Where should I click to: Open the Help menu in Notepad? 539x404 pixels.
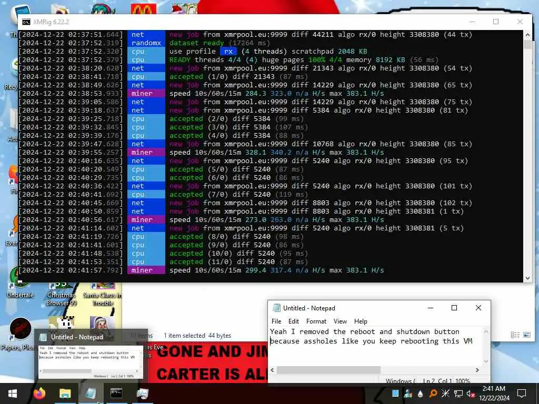pyautogui.click(x=361, y=321)
